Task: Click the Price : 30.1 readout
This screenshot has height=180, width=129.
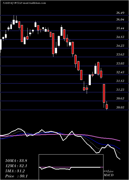Action: coord(16,176)
